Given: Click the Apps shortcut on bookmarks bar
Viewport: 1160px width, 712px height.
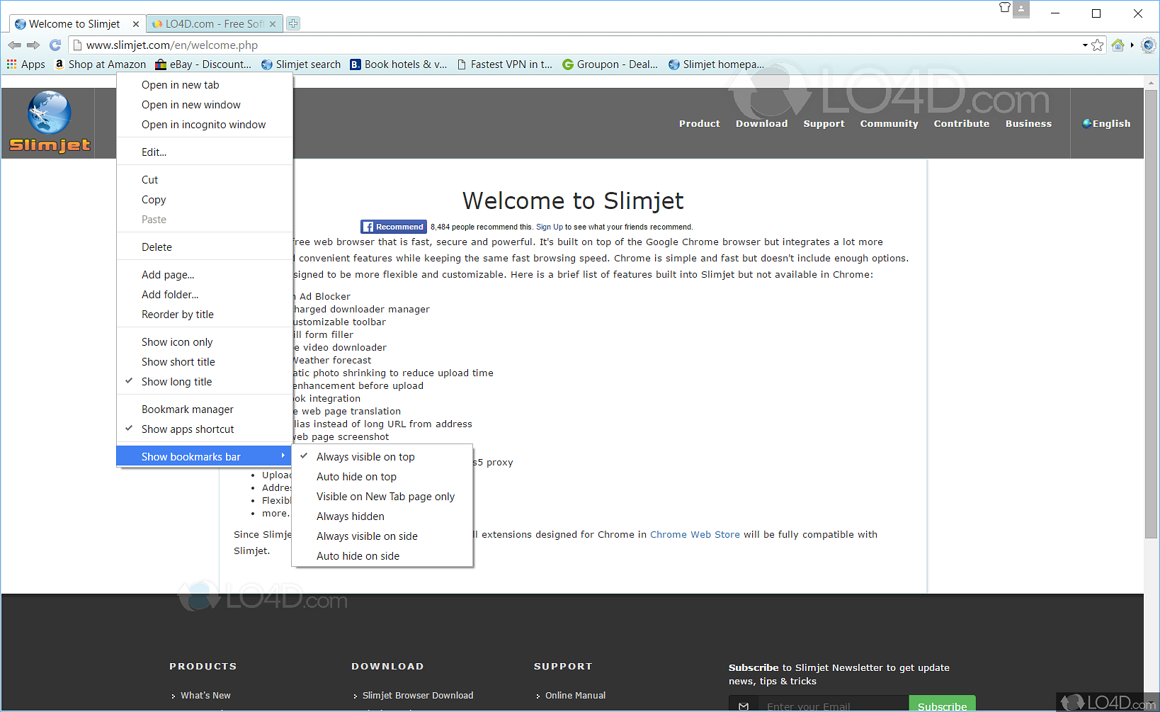Looking at the screenshot, I should click(25, 64).
